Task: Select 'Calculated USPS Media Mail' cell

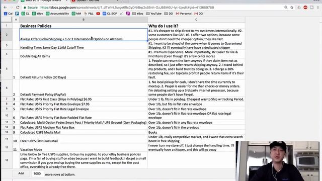Action: point(84,132)
